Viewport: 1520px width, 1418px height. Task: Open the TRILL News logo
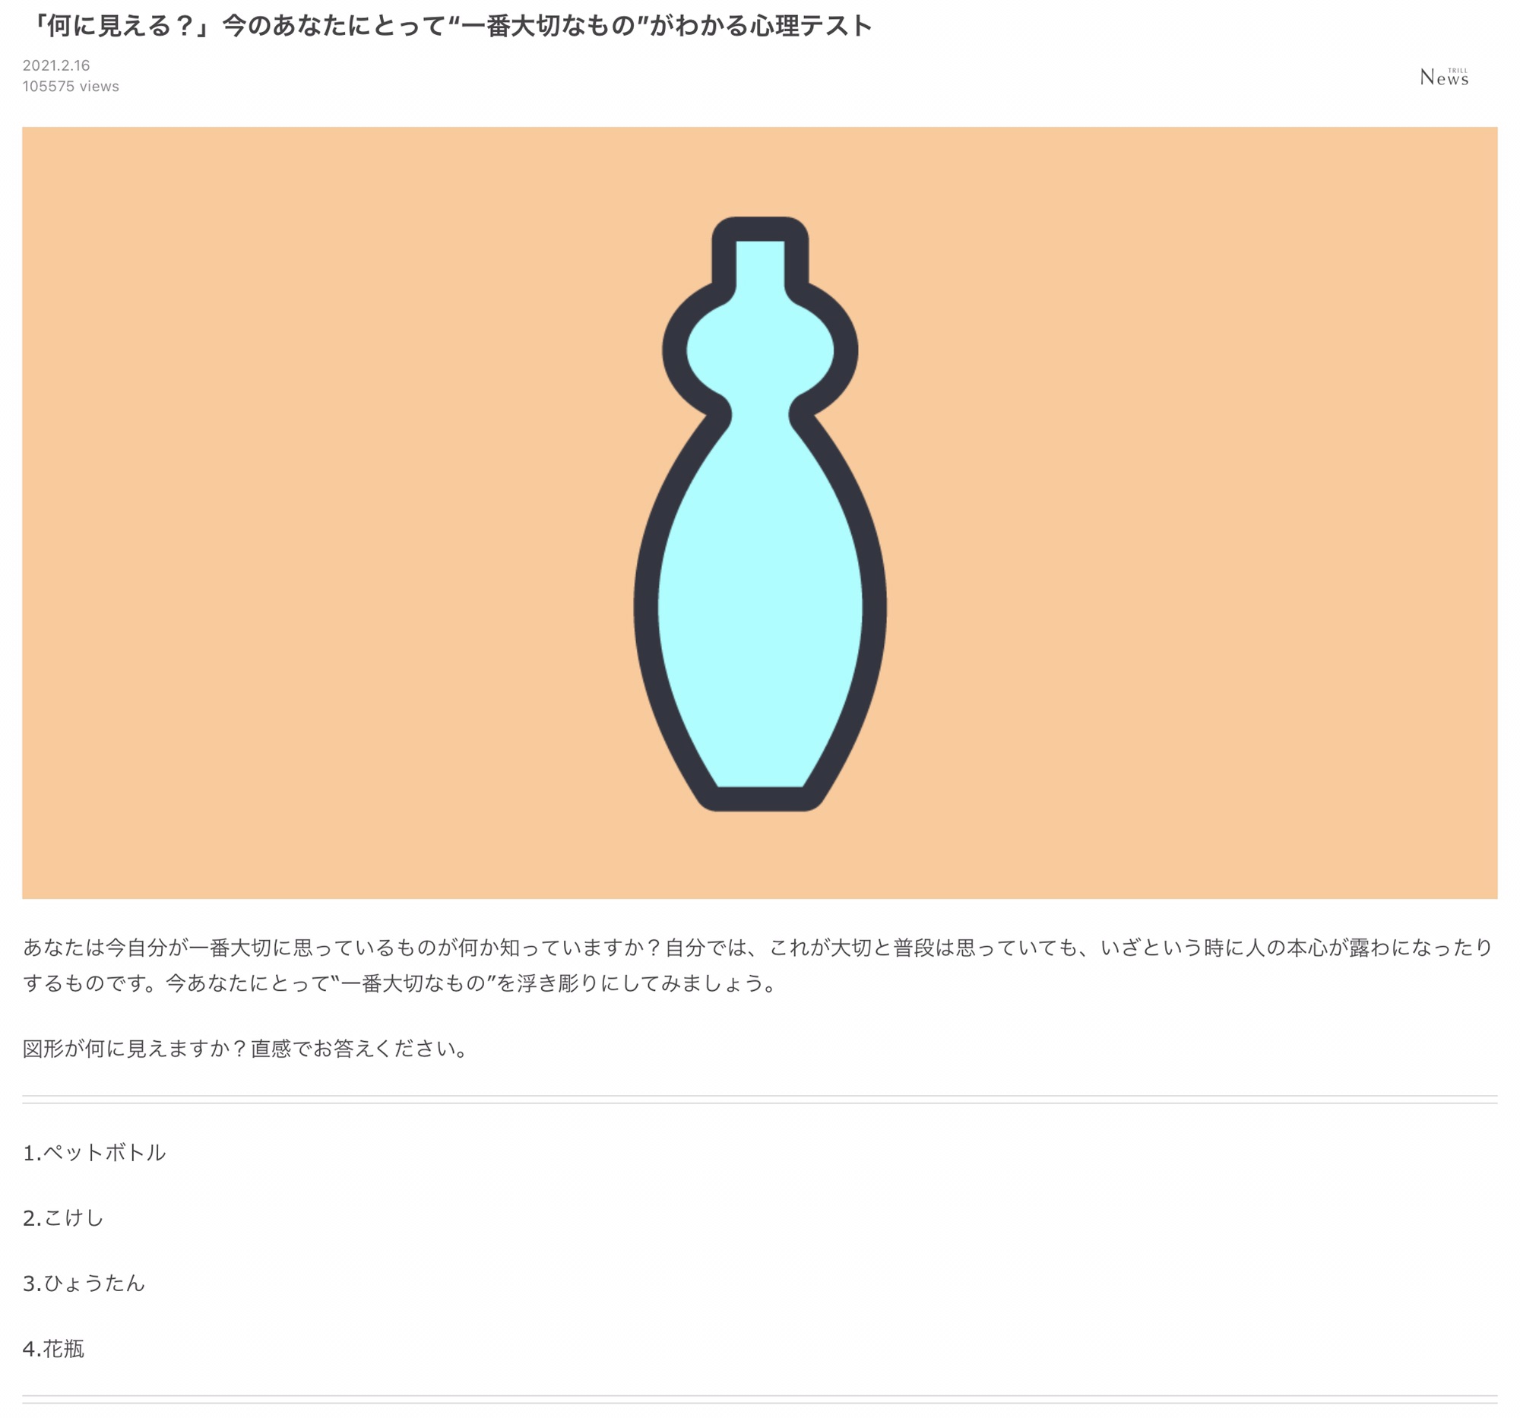[x=1443, y=77]
